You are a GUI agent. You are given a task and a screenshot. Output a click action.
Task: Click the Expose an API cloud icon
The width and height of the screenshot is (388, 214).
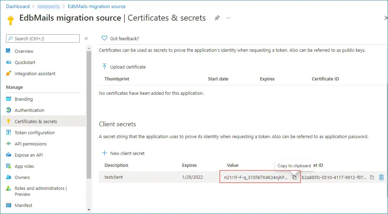point(8,155)
